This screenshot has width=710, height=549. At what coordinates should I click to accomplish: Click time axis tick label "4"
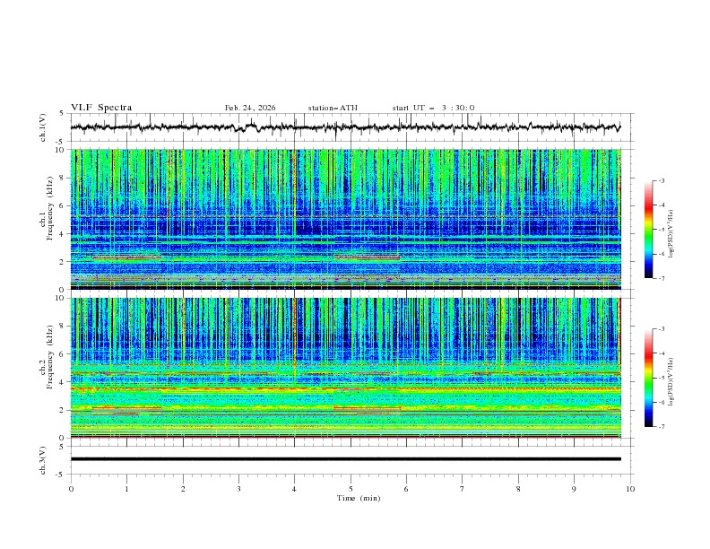click(x=294, y=489)
